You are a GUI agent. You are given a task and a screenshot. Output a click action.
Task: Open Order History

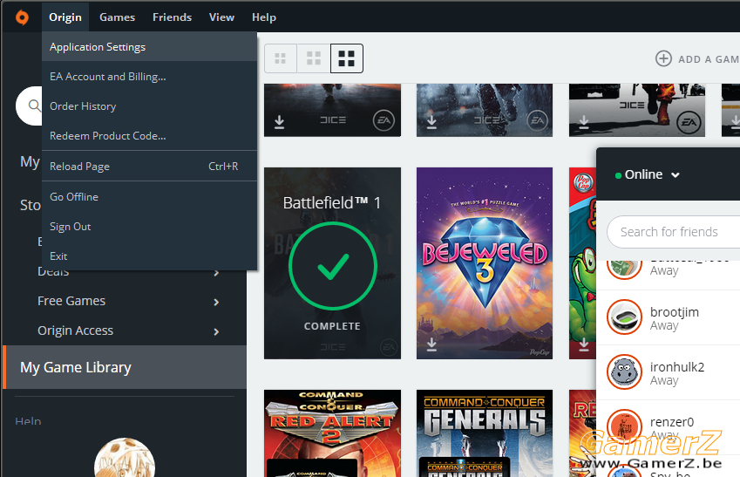(x=149, y=106)
